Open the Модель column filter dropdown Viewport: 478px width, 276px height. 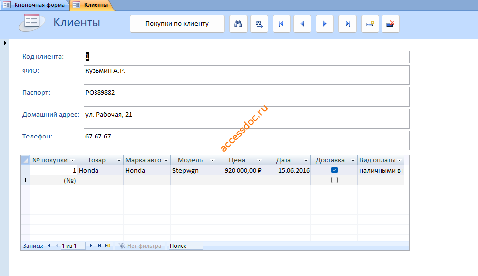(x=212, y=160)
